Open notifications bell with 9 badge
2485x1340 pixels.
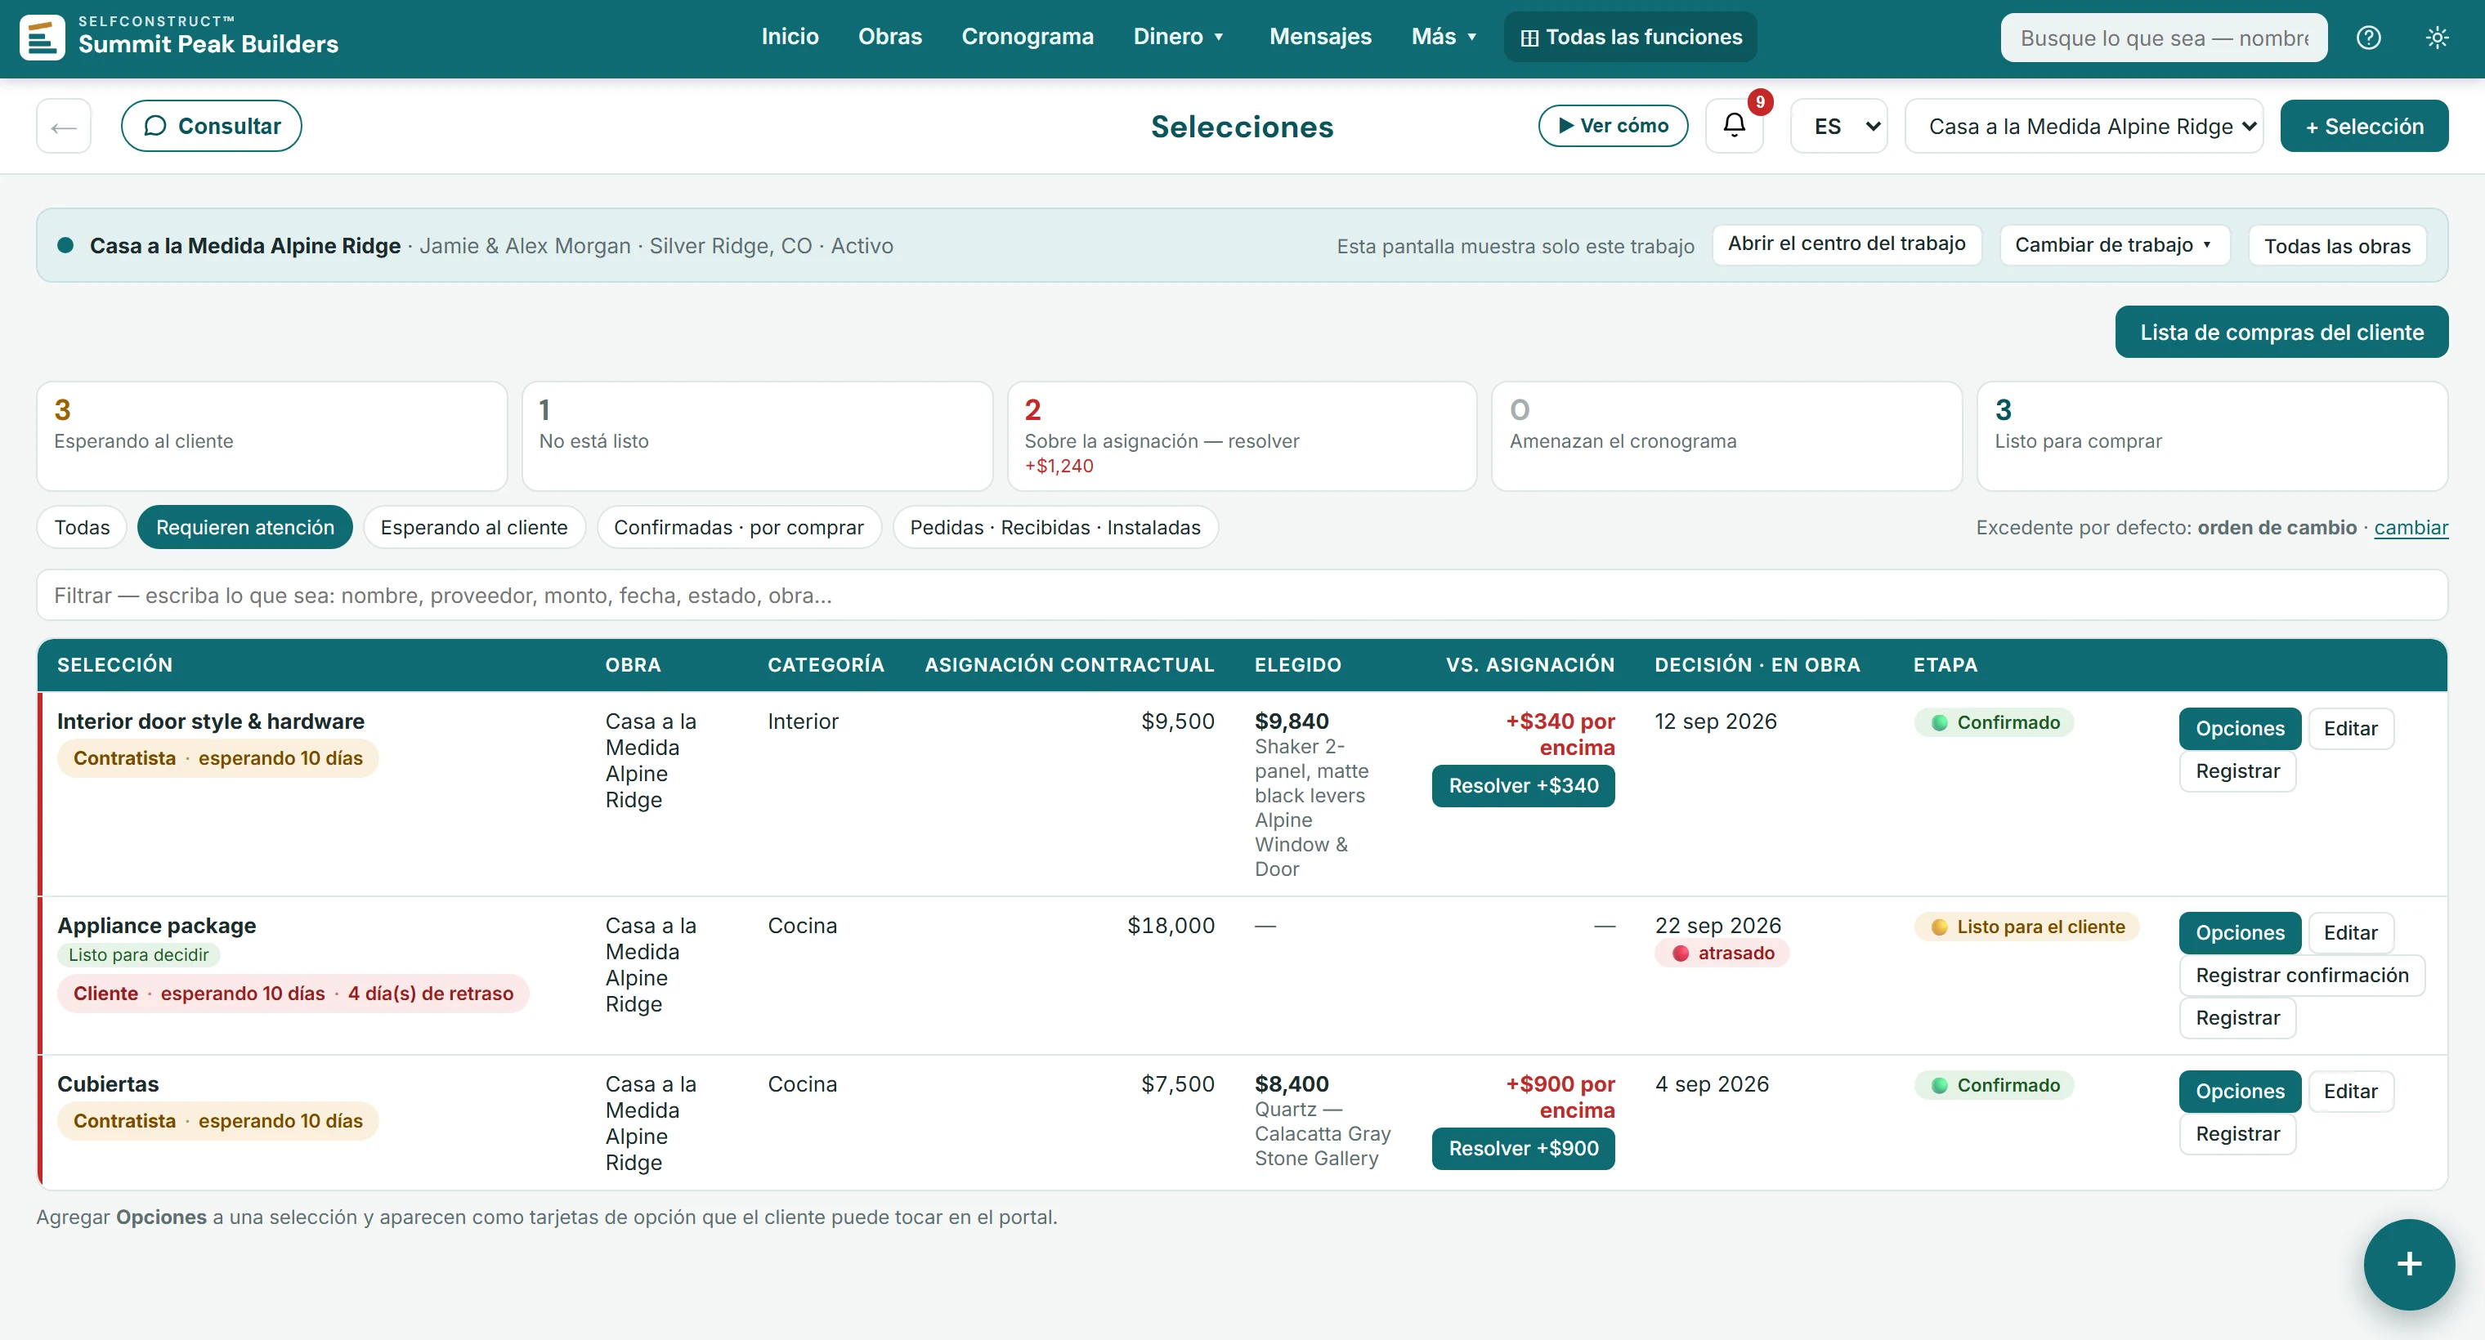pyautogui.click(x=1735, y=125)
